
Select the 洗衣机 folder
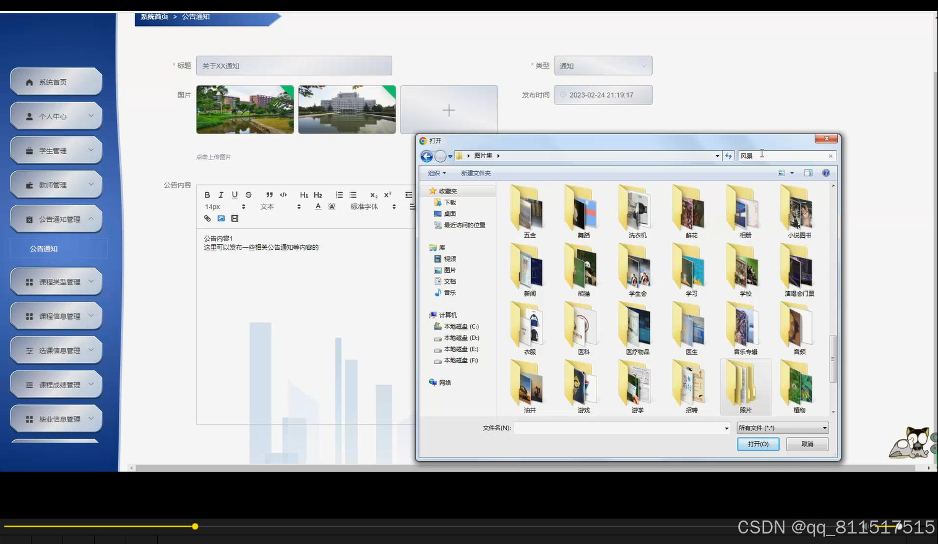(x=637, y=212)
